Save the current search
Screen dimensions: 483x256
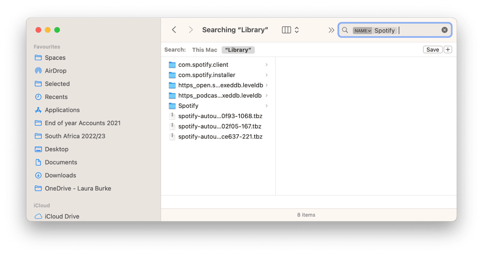433,49
